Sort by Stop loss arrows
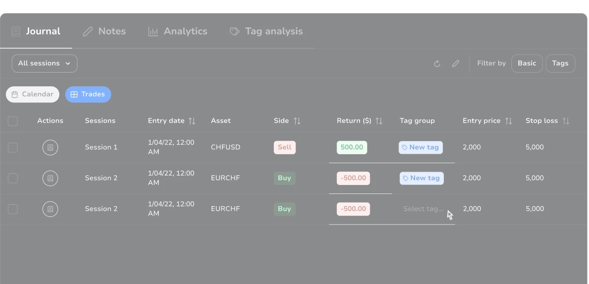The width and height of the screenshot is (589, 284). (566, 121)
